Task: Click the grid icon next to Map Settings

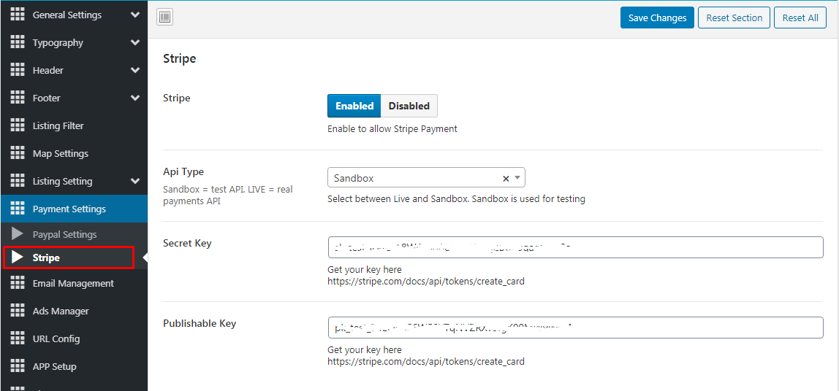Action: click(x=18, y=153)
